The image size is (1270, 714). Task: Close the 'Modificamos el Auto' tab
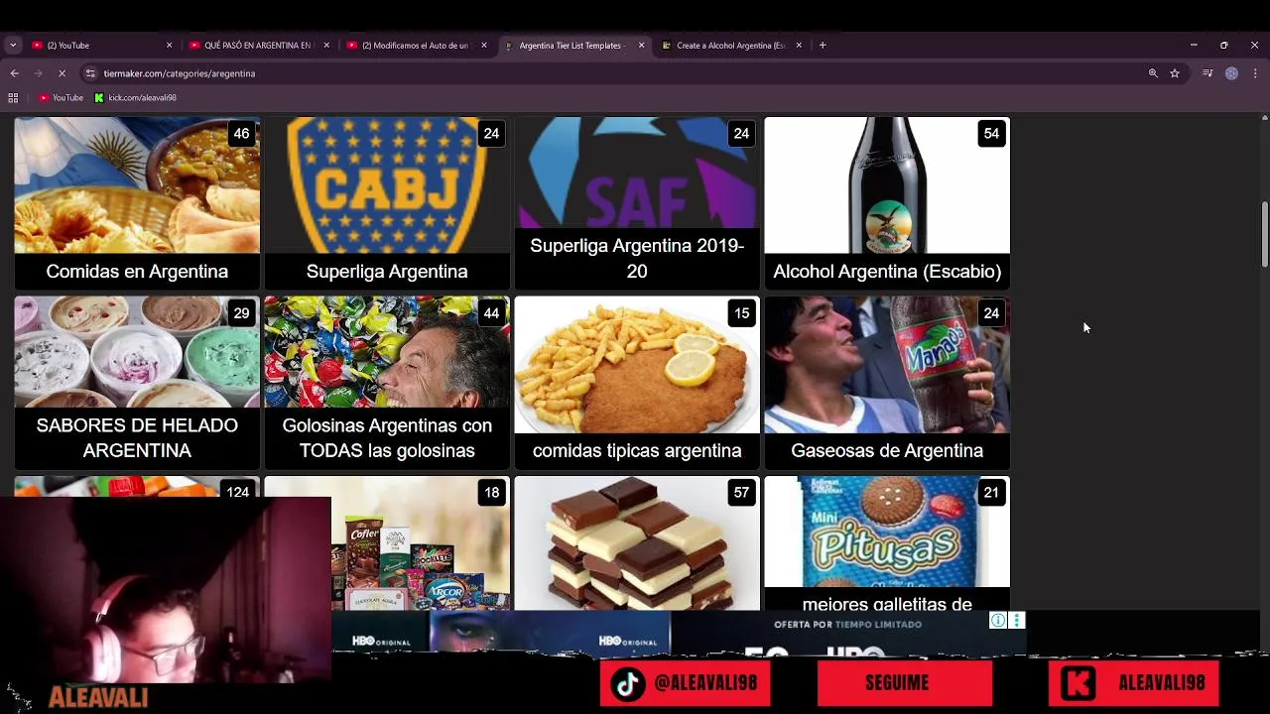tap(484, 45)
